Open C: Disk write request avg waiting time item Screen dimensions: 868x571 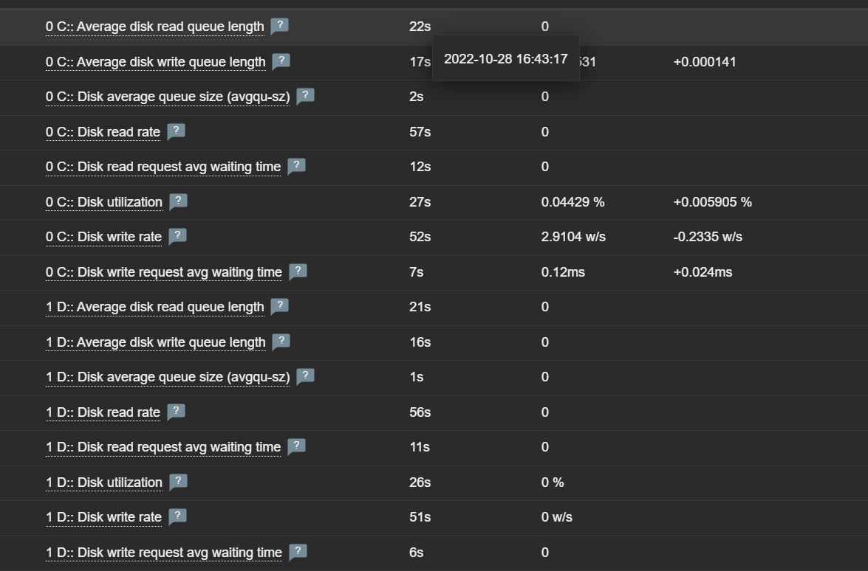(x=164, y=272)
